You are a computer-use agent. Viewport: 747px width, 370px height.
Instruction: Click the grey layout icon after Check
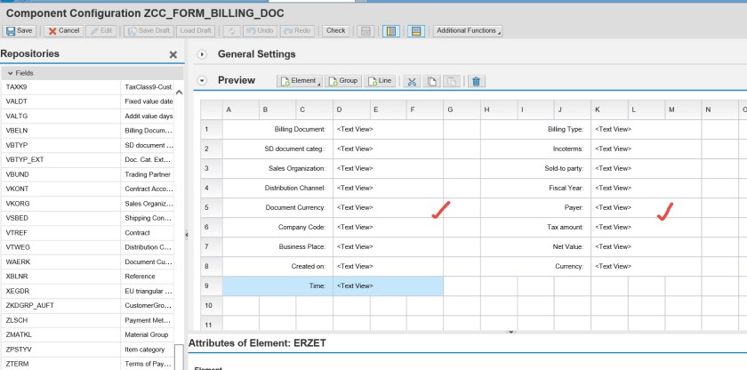tap(365, 31)
